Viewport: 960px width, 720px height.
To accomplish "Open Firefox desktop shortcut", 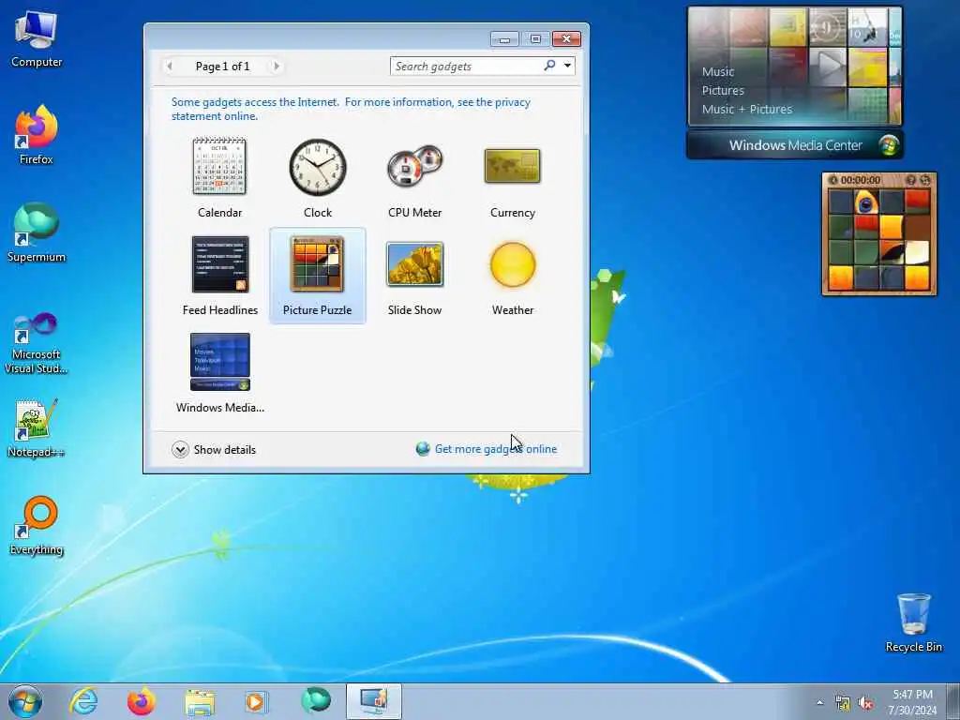I will (37, 135).
